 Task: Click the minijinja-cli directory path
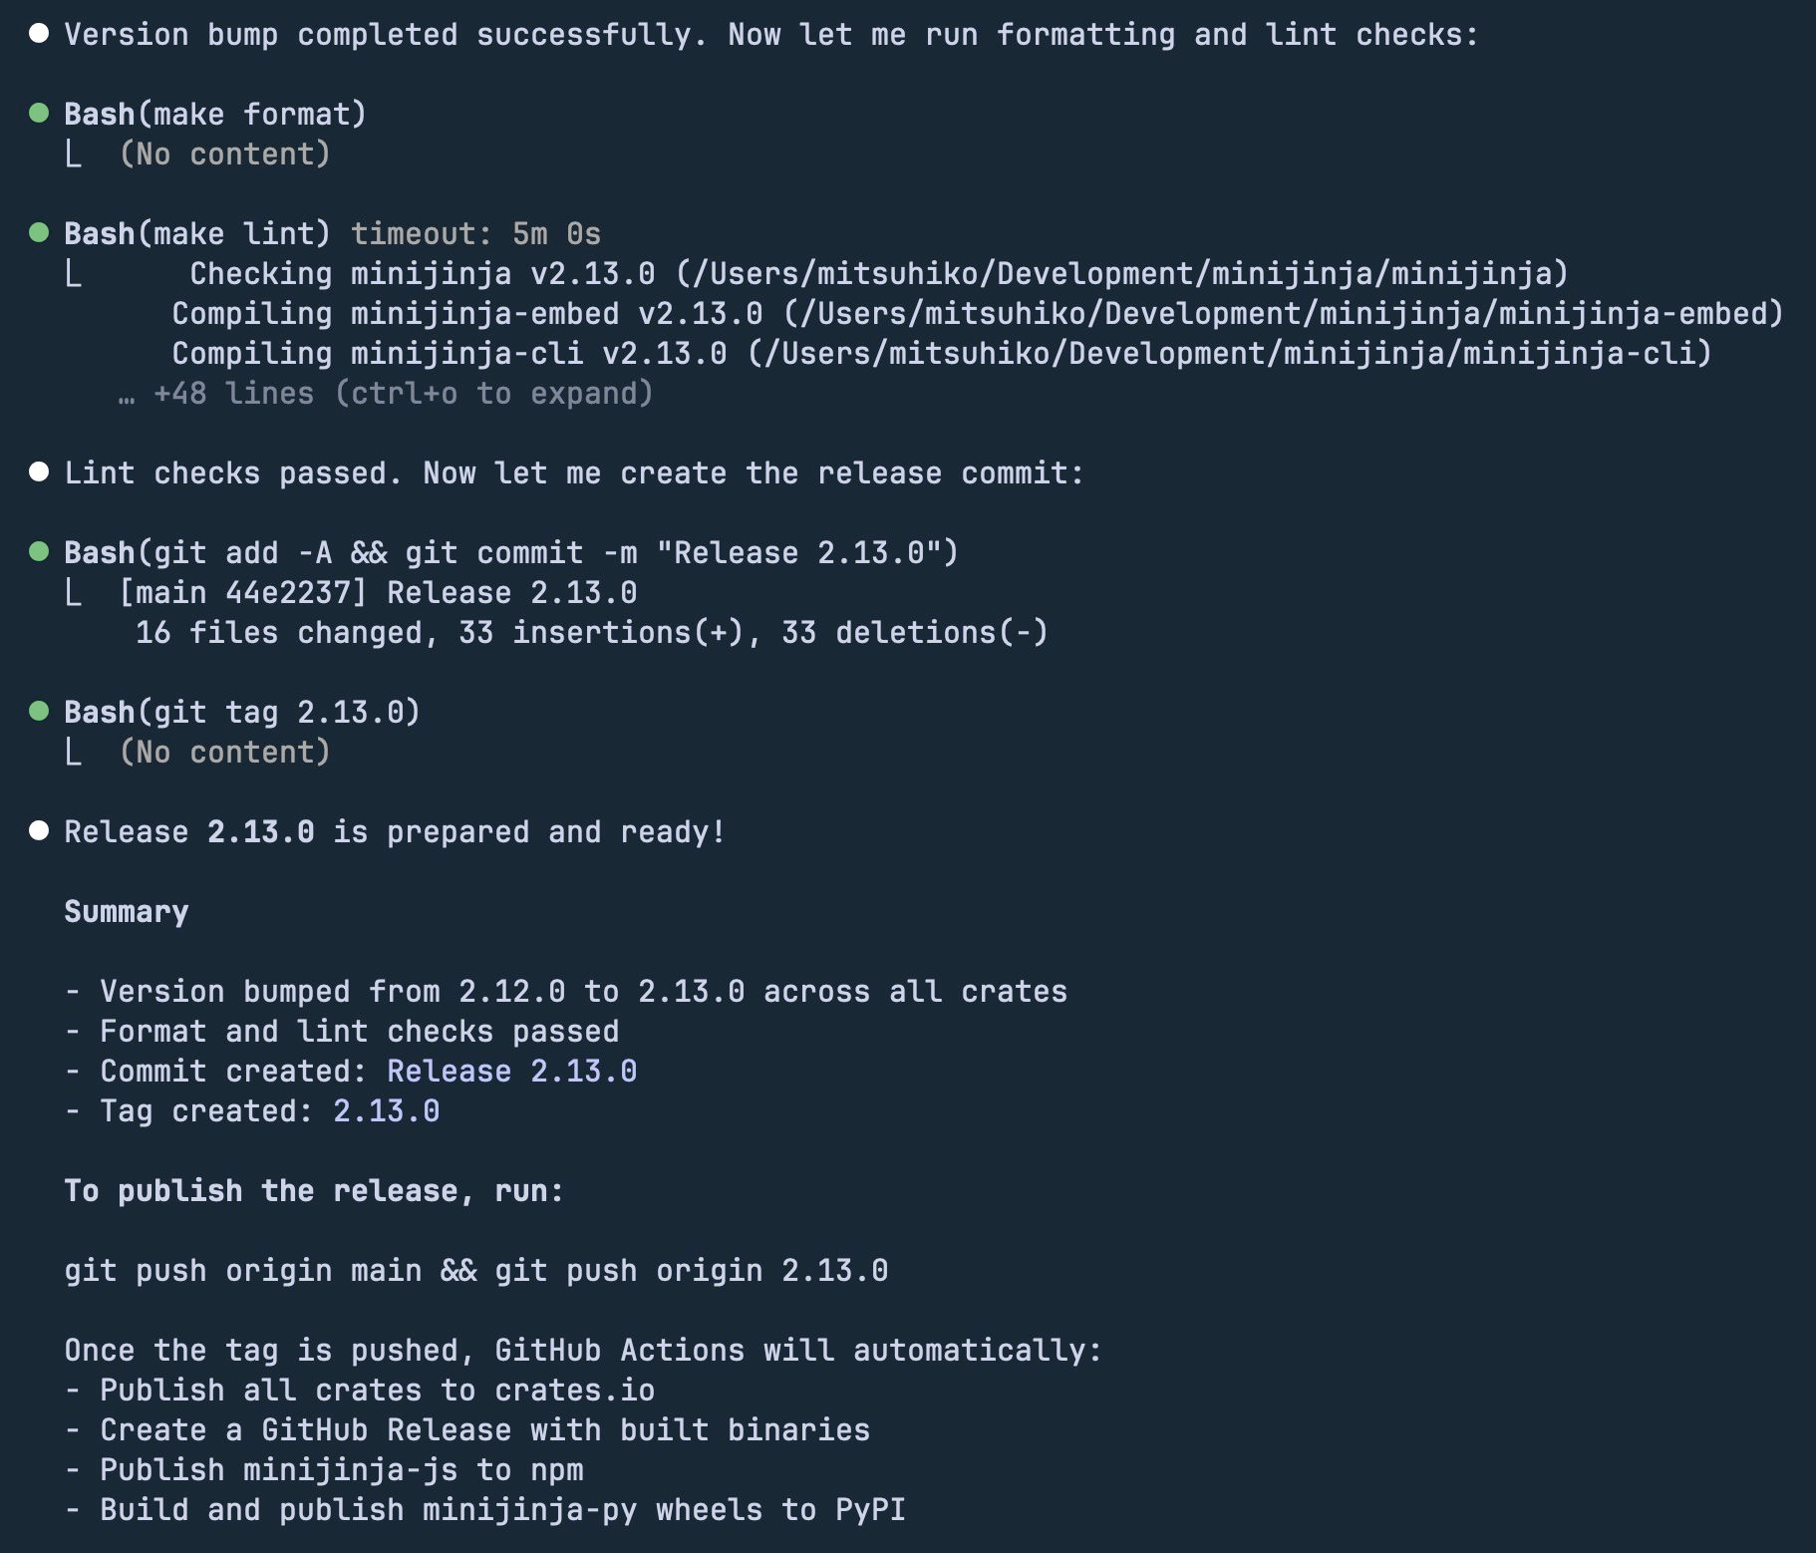[1230, 354]
